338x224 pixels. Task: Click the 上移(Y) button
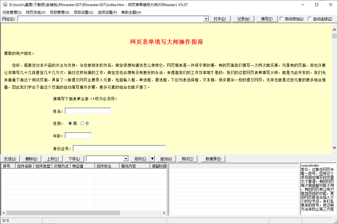point(53,159)
